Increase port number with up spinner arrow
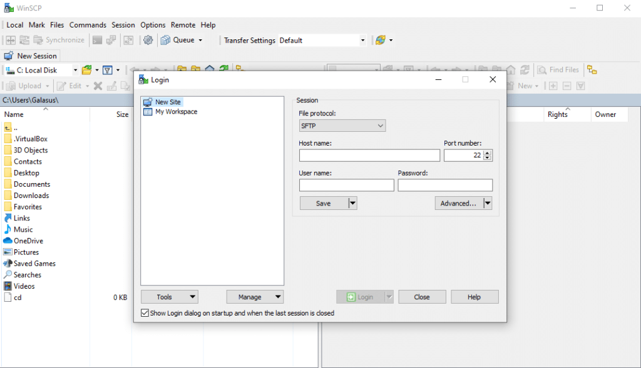 (x=487, y=153)
